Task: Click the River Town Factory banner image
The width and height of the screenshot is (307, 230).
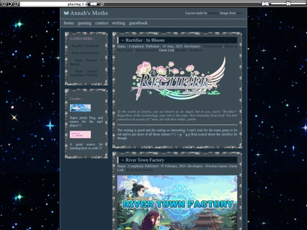Action: point(177,203)
